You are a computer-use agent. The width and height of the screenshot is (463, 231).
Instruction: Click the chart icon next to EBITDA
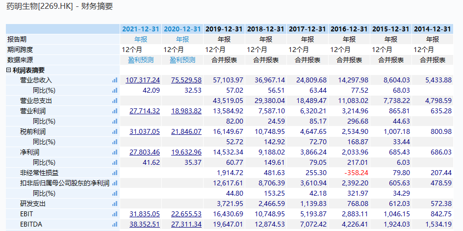click(115, 224)
